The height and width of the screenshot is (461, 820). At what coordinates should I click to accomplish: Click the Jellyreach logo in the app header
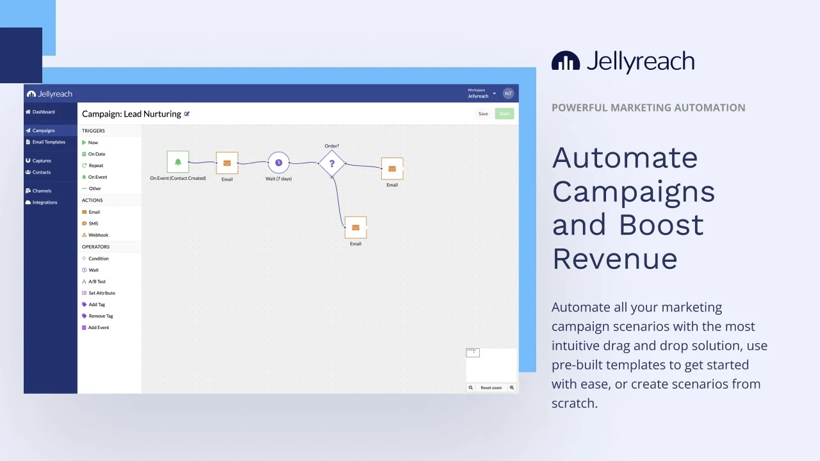point(49,93)
